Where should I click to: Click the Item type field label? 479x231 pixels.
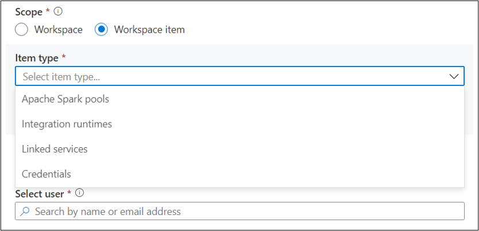36,58
